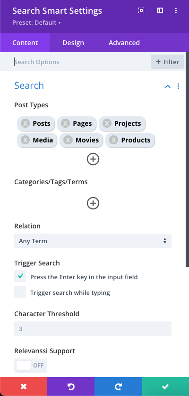
Task: Click the expand modal fullscreen icon
Action: (141, 10)
